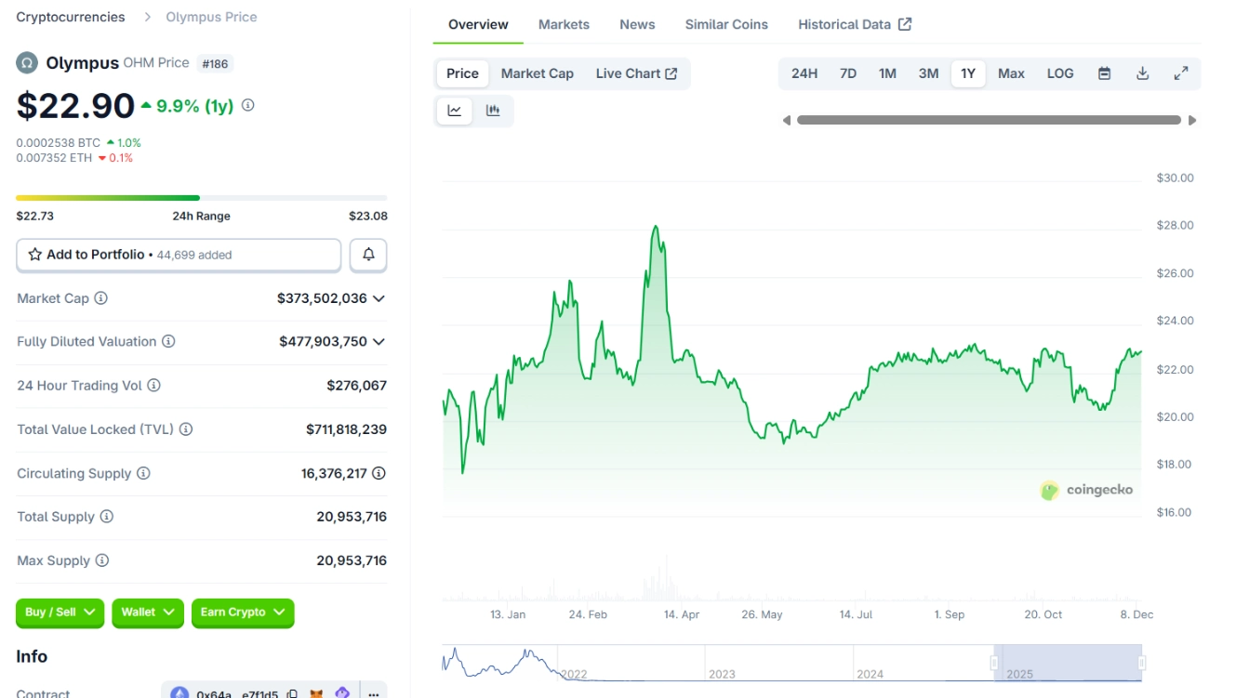Viewport: 1236px width, 698px height.
Task: Go to the Similar Coins tab
Action: [726, 24]
